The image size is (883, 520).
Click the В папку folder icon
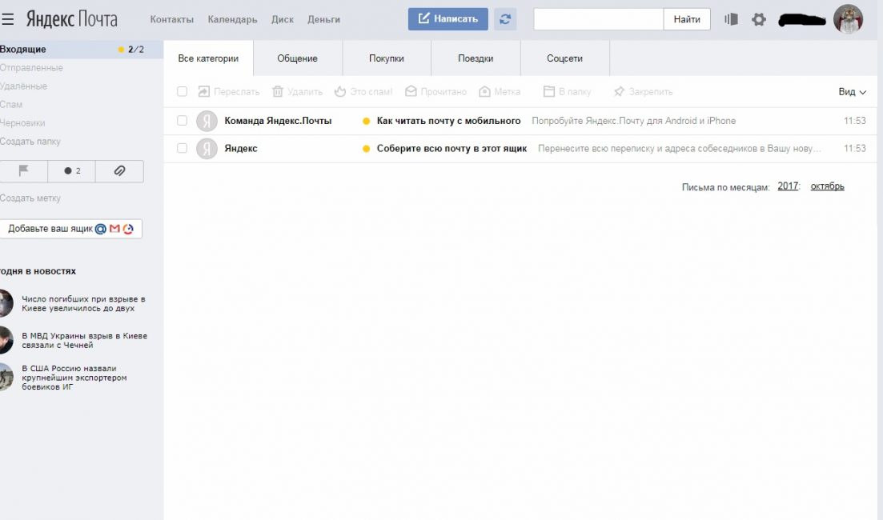click(x=549, y=91)
